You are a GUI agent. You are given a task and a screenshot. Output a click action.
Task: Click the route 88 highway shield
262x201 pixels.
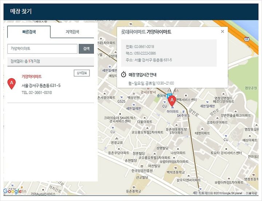point(247,39)
